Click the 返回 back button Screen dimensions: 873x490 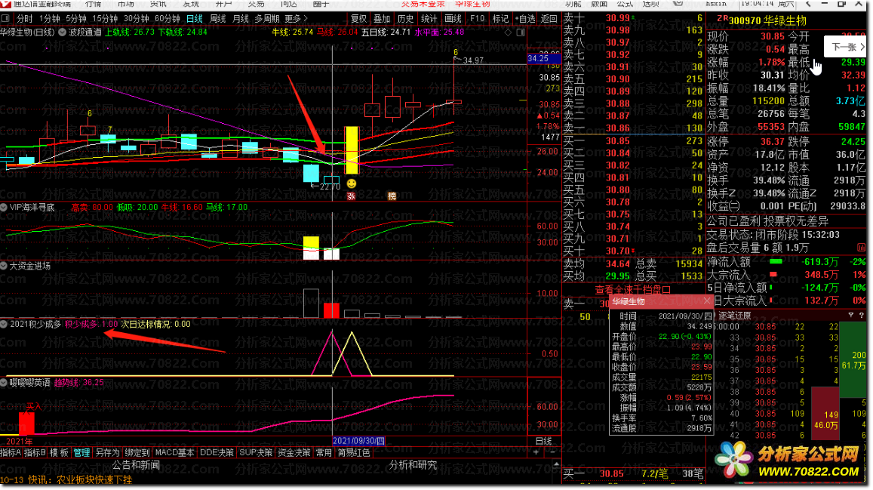549,18
